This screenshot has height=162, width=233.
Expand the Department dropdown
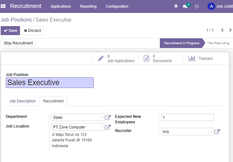point(102,118)
